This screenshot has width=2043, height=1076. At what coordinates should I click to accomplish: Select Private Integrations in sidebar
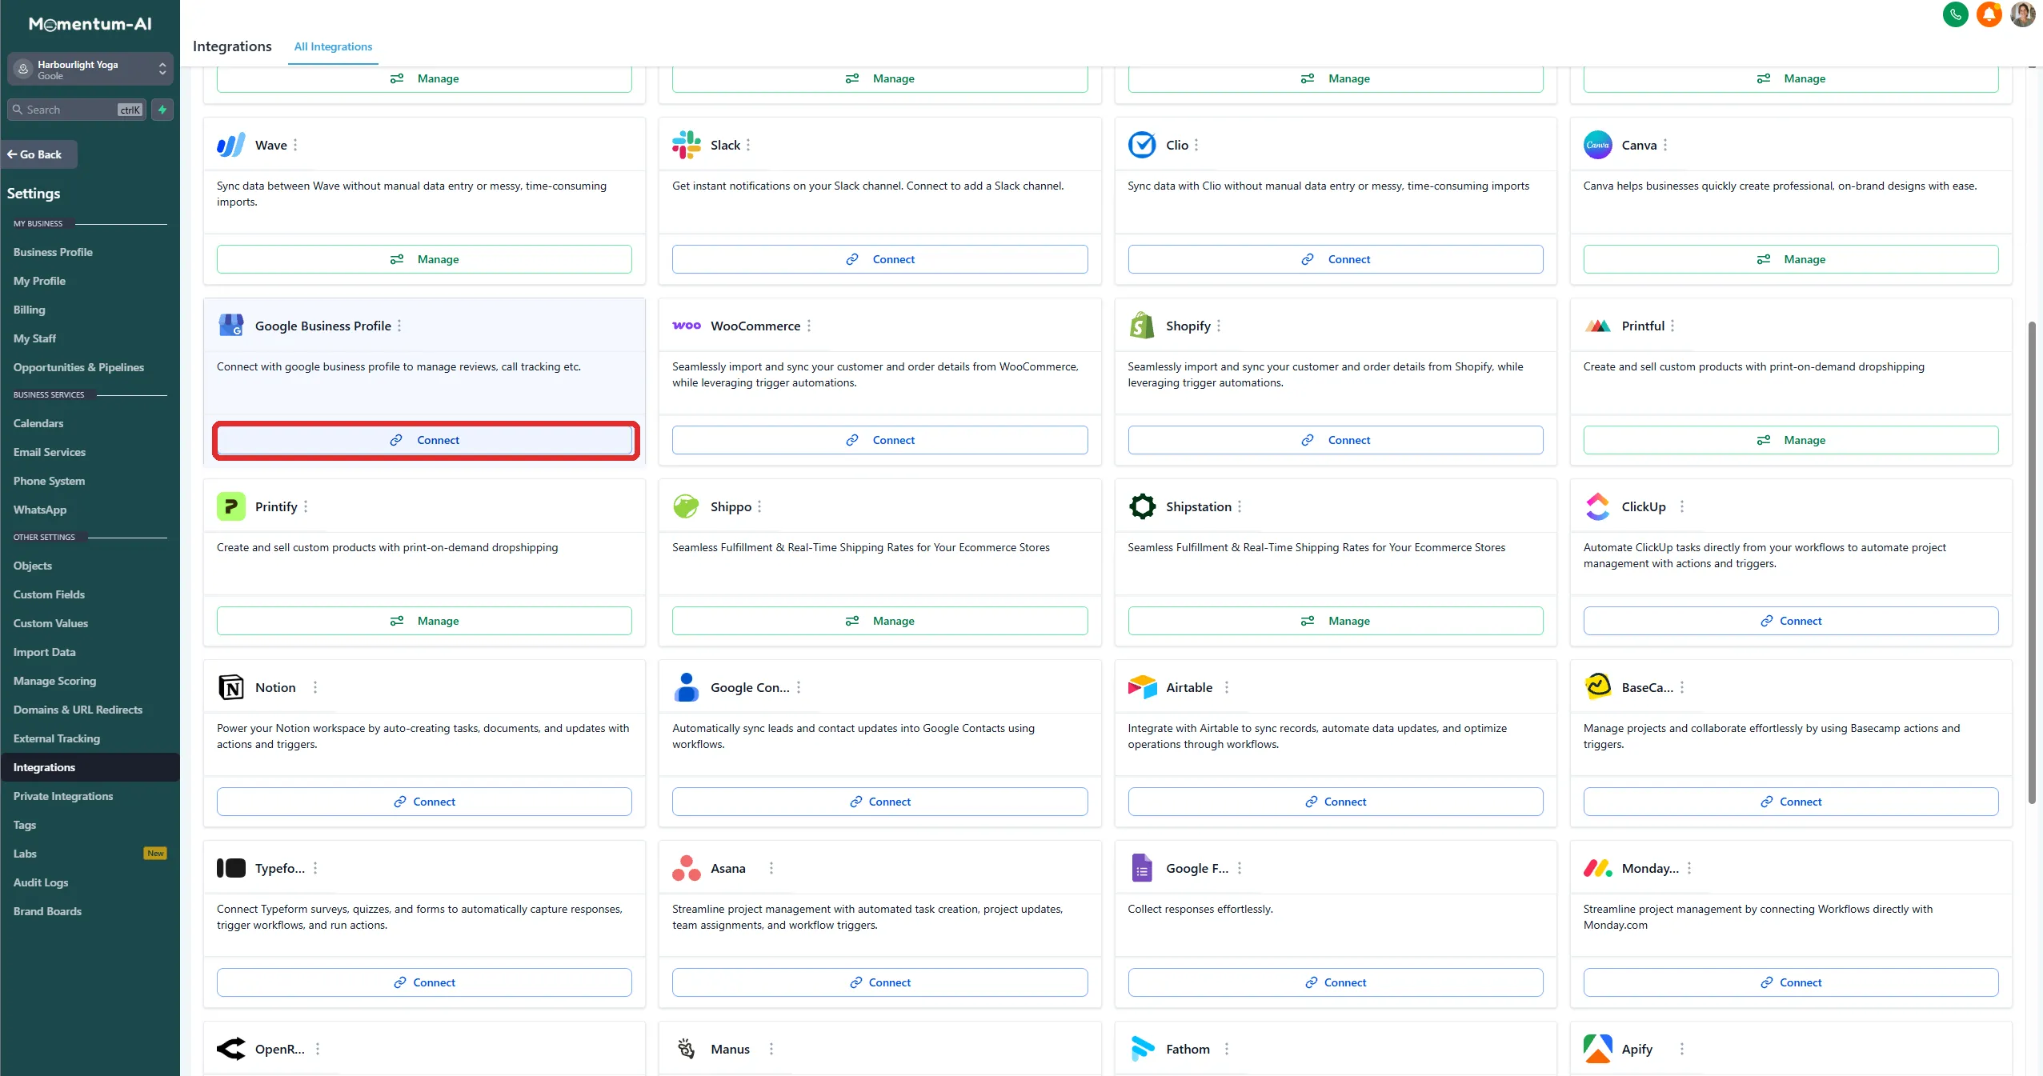pyautogui.click(x=63, y=796)
